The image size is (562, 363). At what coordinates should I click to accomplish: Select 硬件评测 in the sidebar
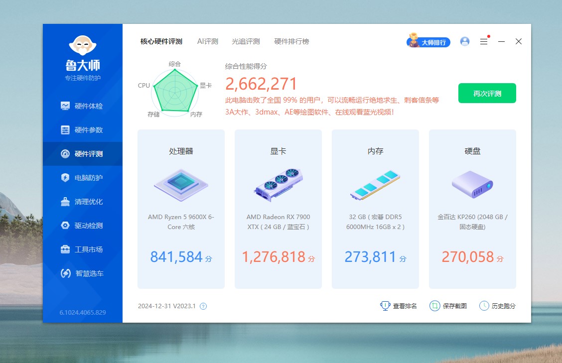(82, 154)
